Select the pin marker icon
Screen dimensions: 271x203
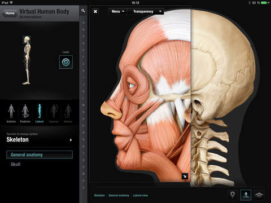[233, 195]
